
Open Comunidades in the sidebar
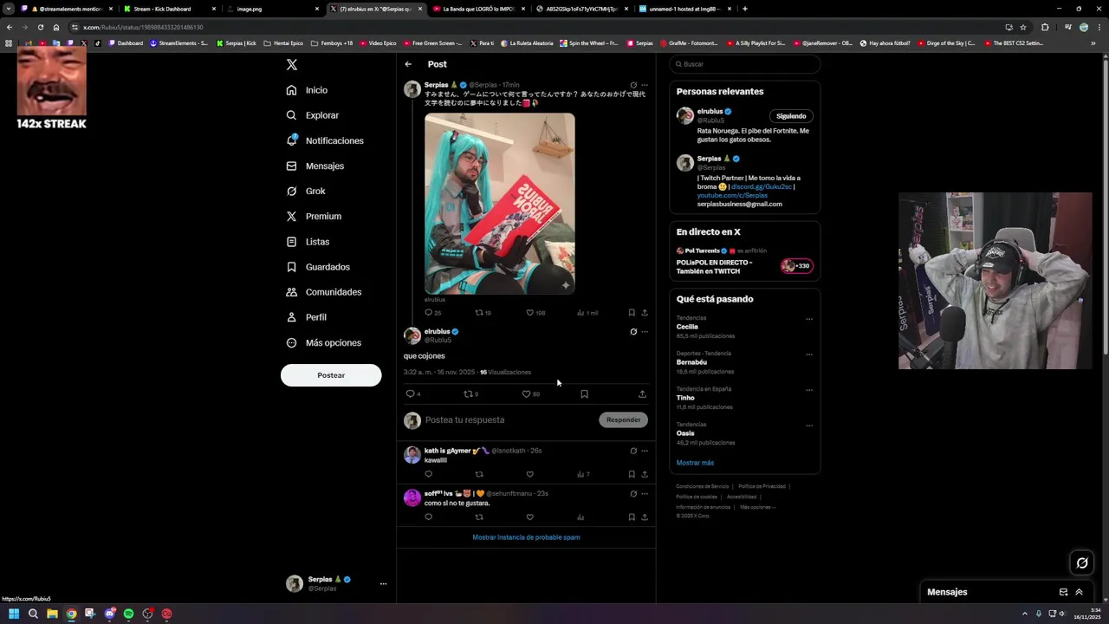click(324, 292)
